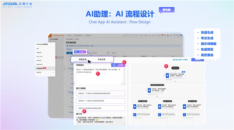Viewport: 234px width, 130px height.
Task: Click the rightmost WaitForWhatsAppResponse node icon
Action: pos(184,115)
